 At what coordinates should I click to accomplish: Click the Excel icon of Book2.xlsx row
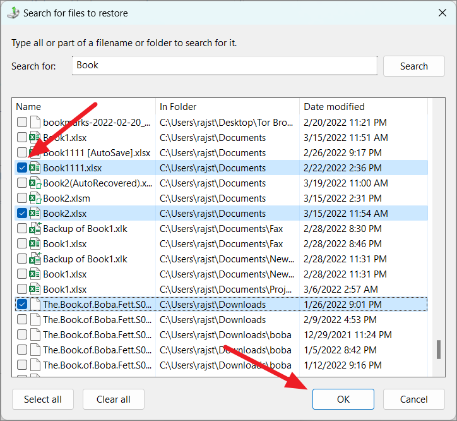(x=35, y=214)
